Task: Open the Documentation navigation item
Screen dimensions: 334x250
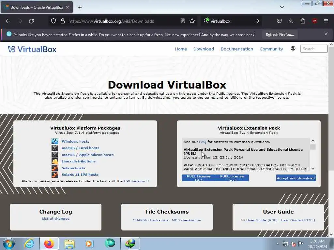Action: point(237,49)
